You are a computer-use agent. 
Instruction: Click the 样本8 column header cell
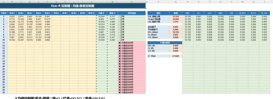(74, 13)
